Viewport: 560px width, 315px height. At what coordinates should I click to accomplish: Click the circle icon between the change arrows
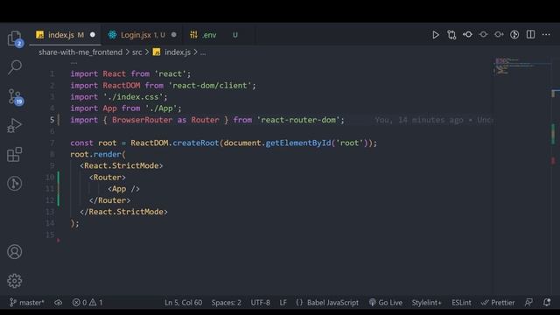click(x=483, y=35)
